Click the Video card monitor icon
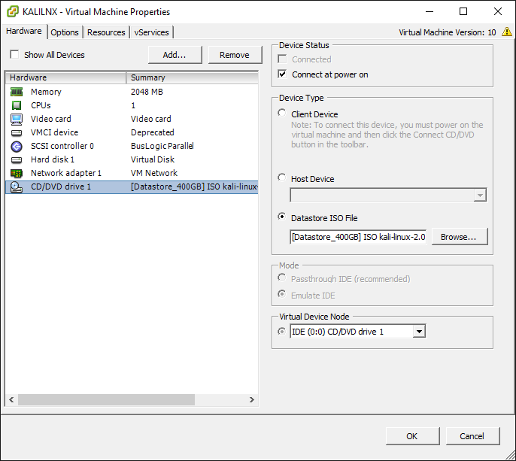The image size is (516, 461). coord(17,119)
